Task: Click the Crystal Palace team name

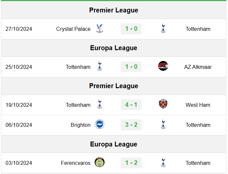Action: tap(73, 29)
